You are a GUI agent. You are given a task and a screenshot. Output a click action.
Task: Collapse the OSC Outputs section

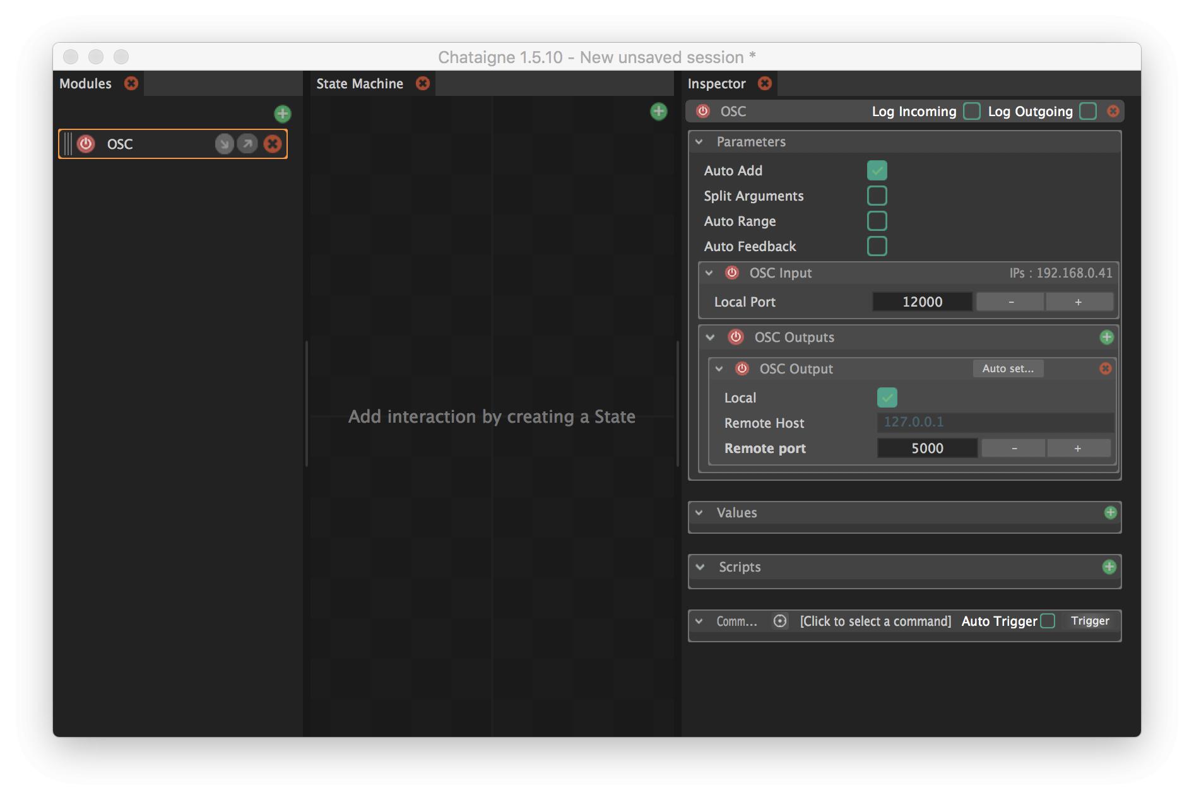(x=710, y=338)
